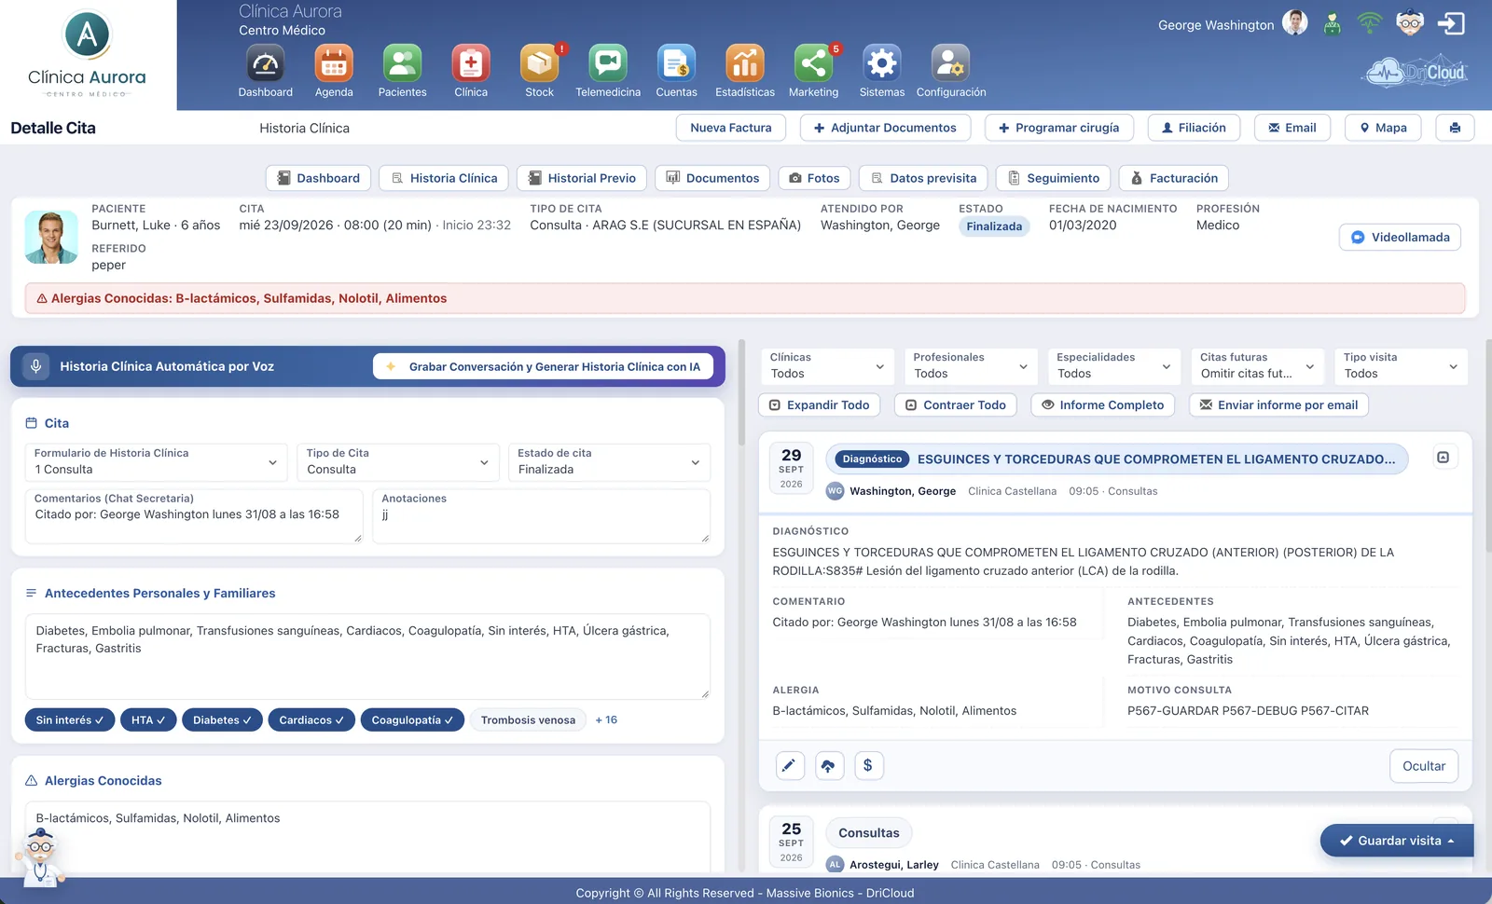Open the Citas futuras filter dropdown

click(1258, 366)
